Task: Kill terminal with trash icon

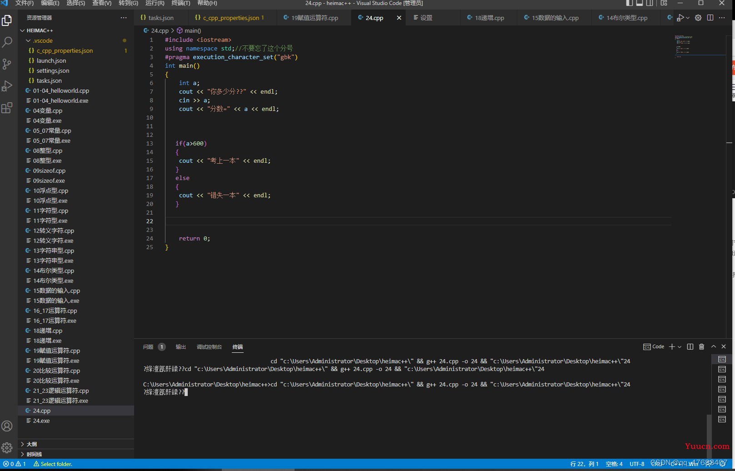Action: coord(701,346)
